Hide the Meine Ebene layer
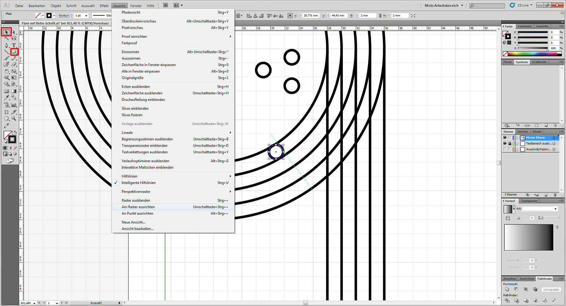566x306 pixels. tap(505, 138)
